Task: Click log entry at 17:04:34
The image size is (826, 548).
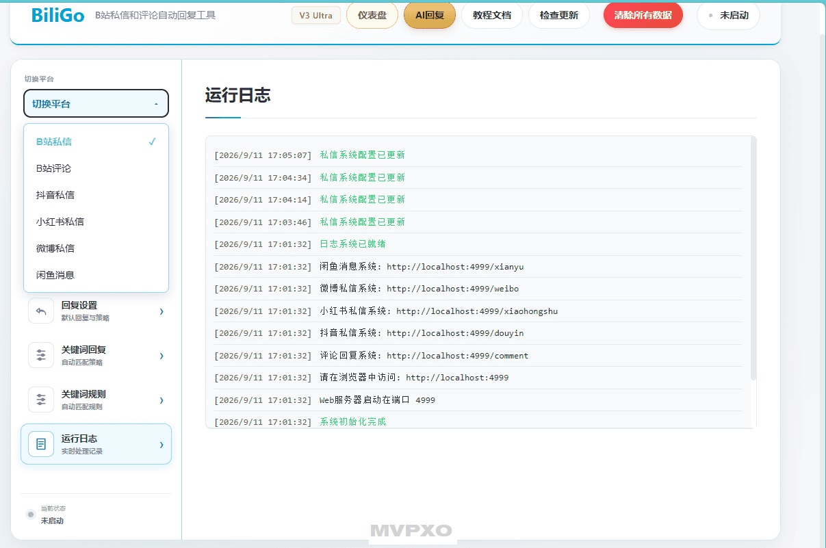Action: (478, 178)
